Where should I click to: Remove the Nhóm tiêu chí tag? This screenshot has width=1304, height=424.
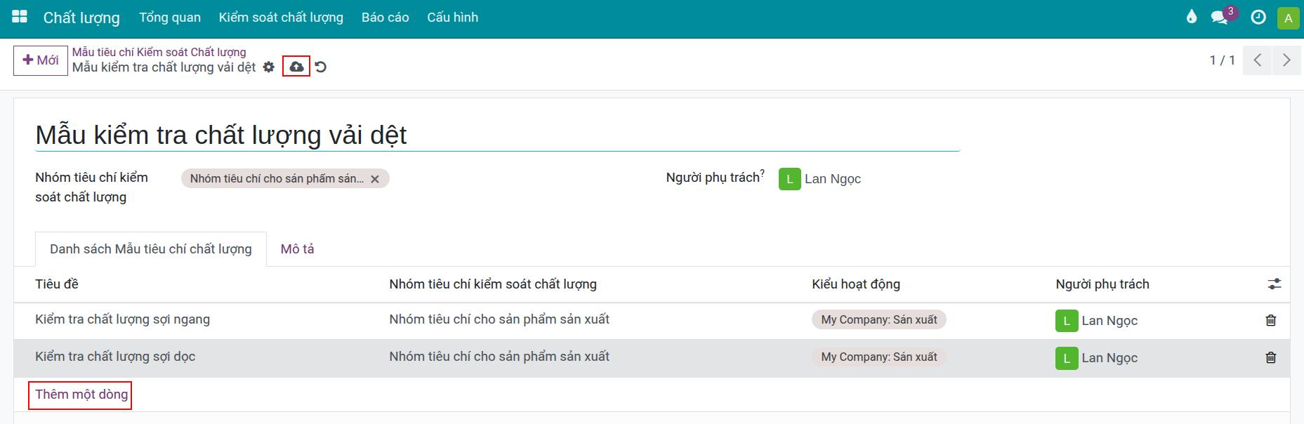pos(375,179)
